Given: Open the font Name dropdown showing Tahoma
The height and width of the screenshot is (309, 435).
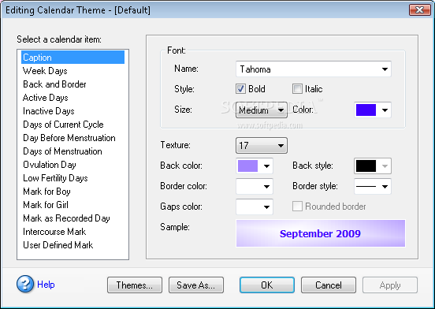Looking at the screenshot, I should tap(314, 69).
